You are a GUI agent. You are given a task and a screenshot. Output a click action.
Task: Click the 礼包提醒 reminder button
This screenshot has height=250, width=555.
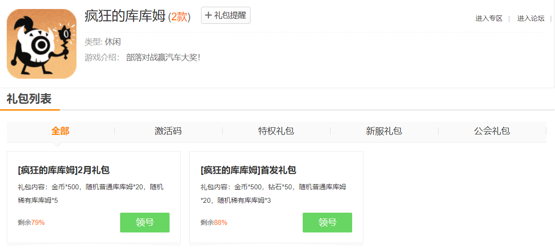(x=225, y=15)
